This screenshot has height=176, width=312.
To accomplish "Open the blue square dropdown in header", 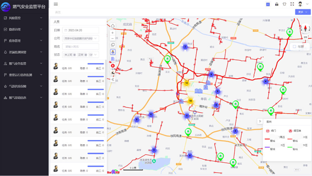I will (x=268, y=4).
